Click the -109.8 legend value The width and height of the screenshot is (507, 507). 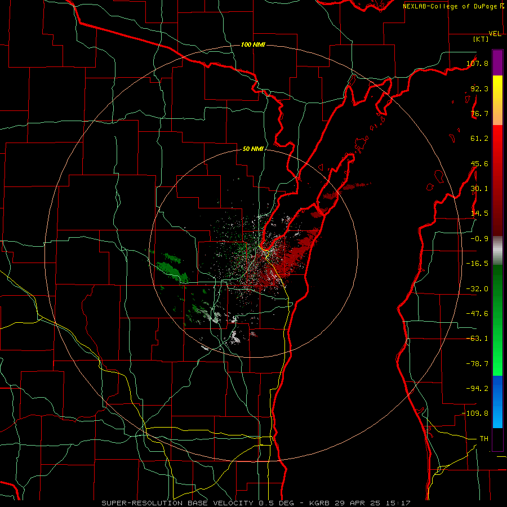[475, 413]
